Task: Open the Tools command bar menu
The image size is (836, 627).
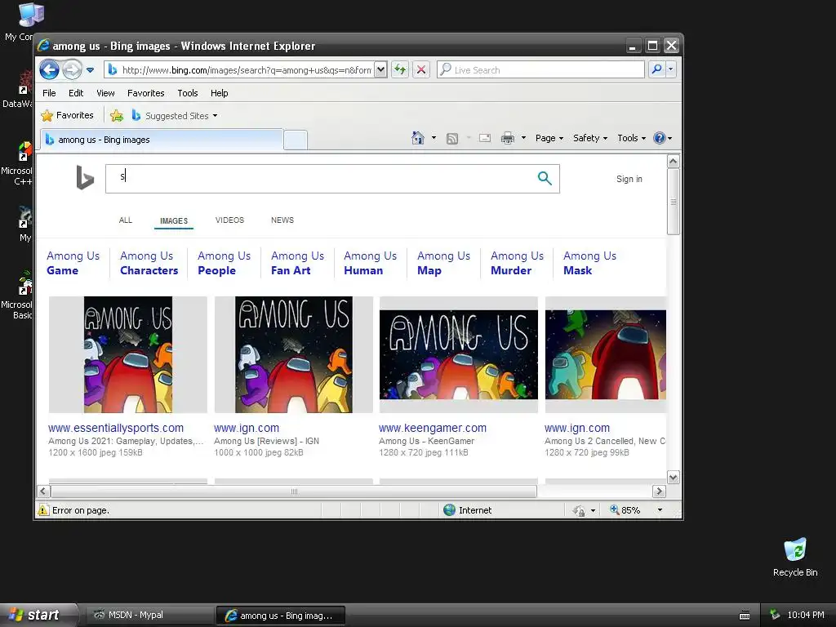Action: (x=631, y=138)
